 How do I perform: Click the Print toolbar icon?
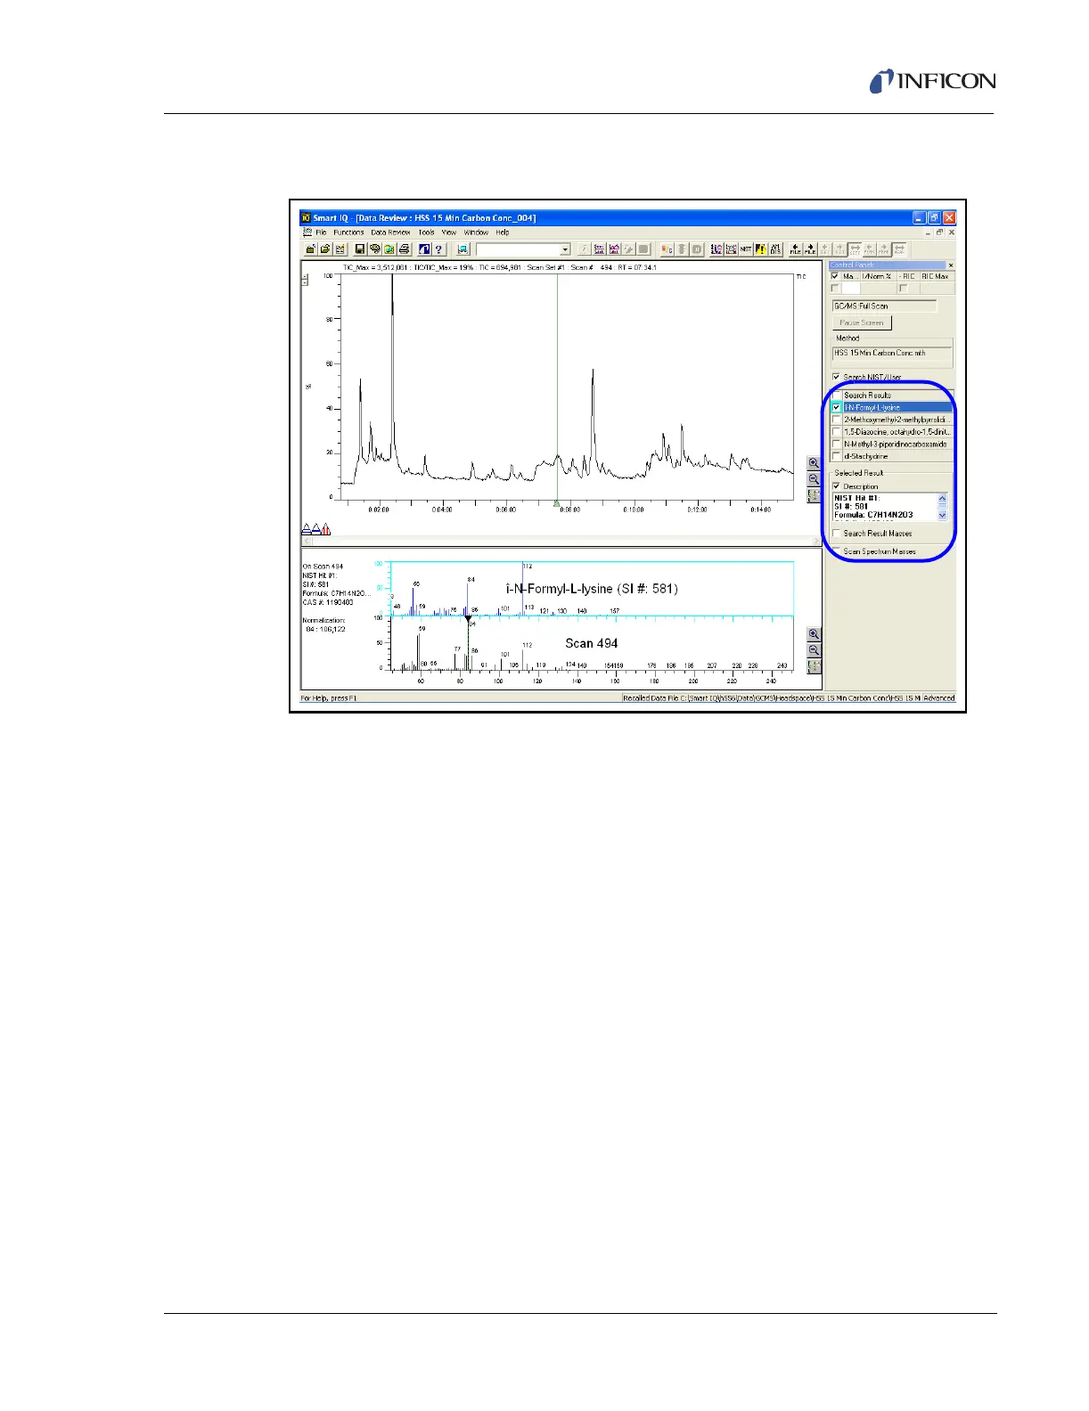coord(404,249)
